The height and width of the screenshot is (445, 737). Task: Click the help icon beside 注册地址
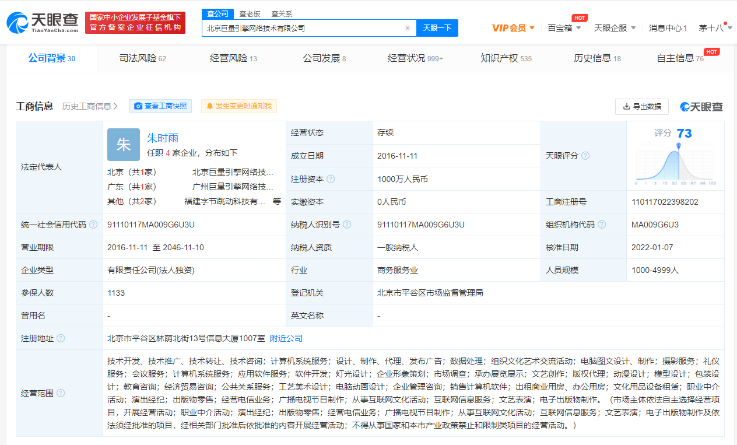click(61, 338)
